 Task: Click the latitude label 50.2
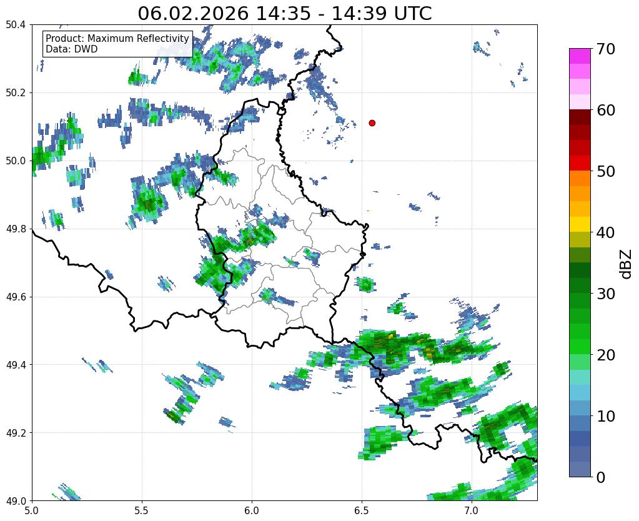tap(16, 92)
